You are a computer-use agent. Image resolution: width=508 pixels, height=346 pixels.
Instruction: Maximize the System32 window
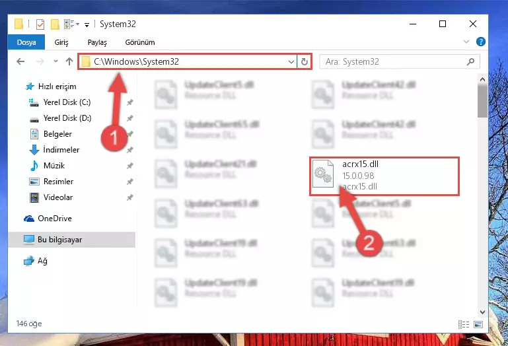click(x=443, y=24)
